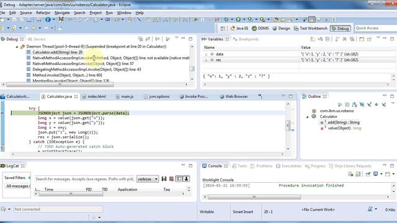The width and height of the screenshot is (397, 223).
Task: Click the yellow back navigation arrow icon
Action: coord(33,28)
